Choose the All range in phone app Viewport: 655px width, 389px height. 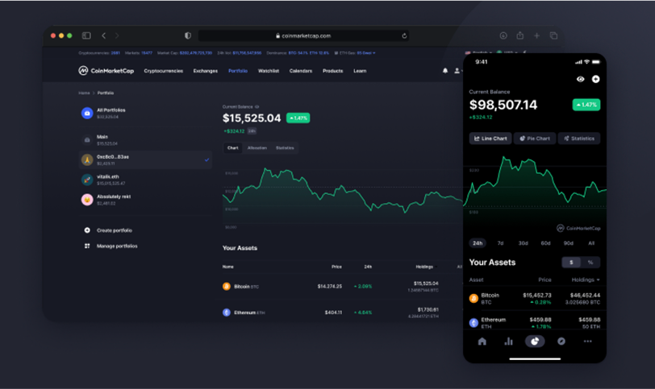[x=591, y=243]
